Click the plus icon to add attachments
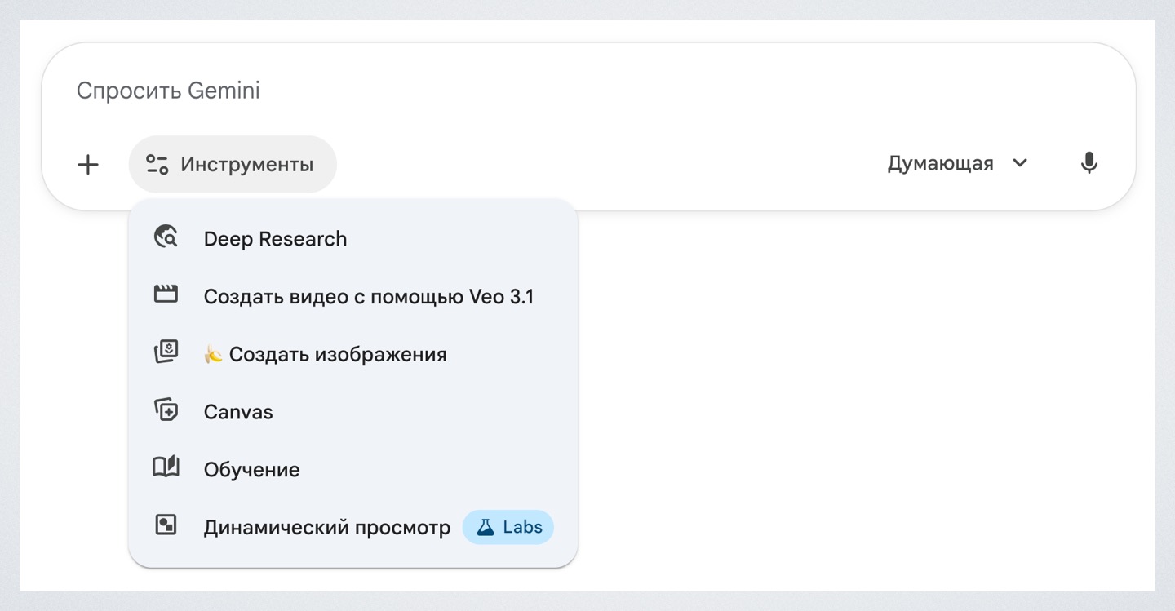 tap(88, 165)
